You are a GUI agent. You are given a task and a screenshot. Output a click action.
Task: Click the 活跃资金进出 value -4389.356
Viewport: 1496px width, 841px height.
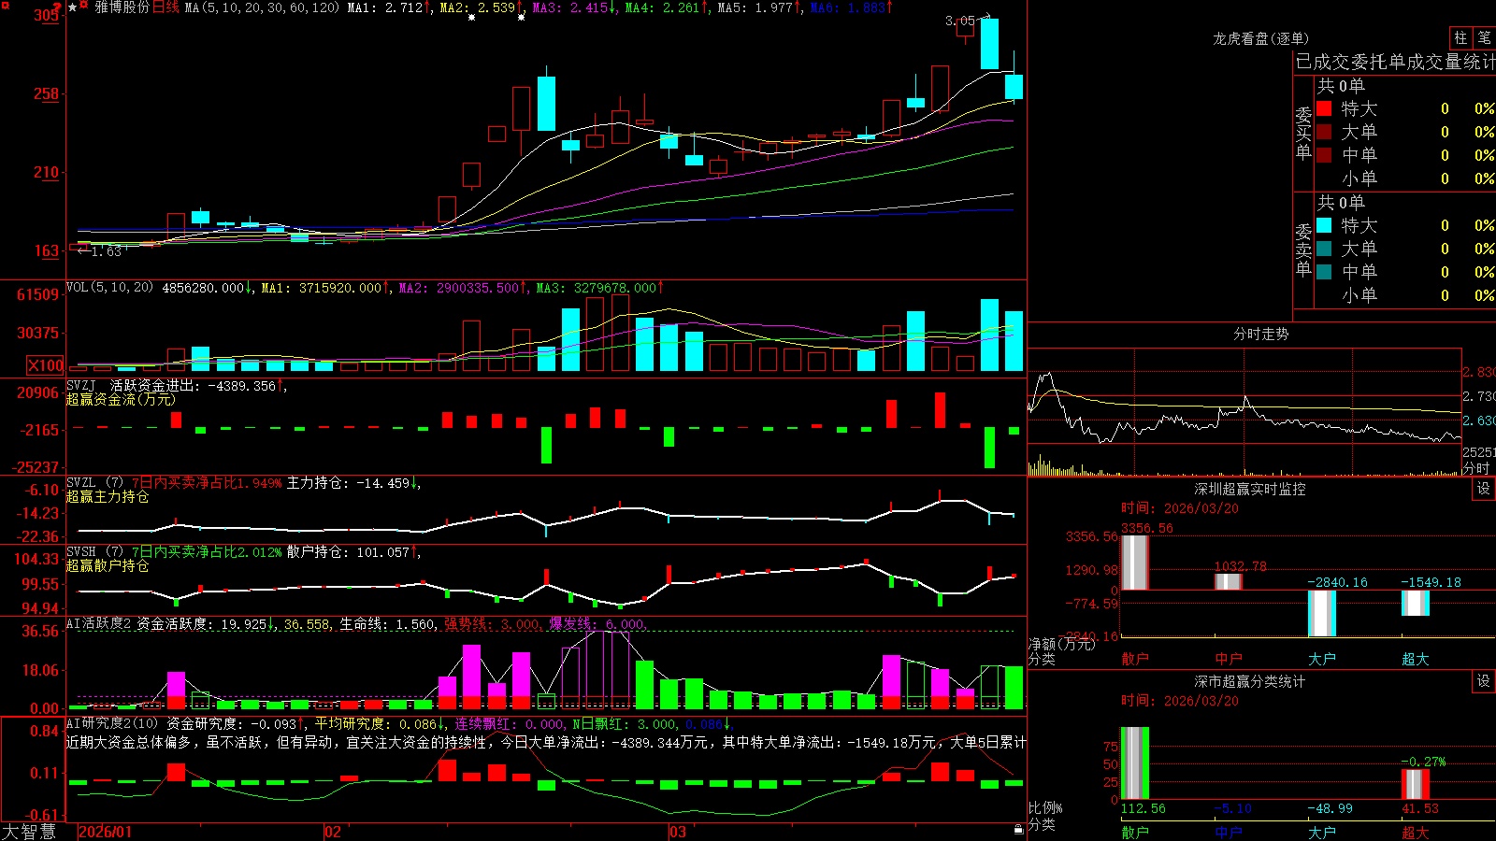click(x=241, y=385)
